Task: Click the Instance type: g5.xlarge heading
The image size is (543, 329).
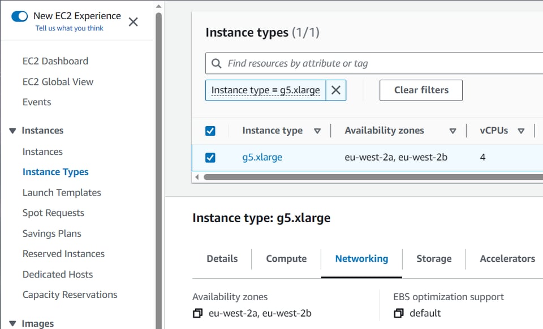Action: click(x=261, y=218)
